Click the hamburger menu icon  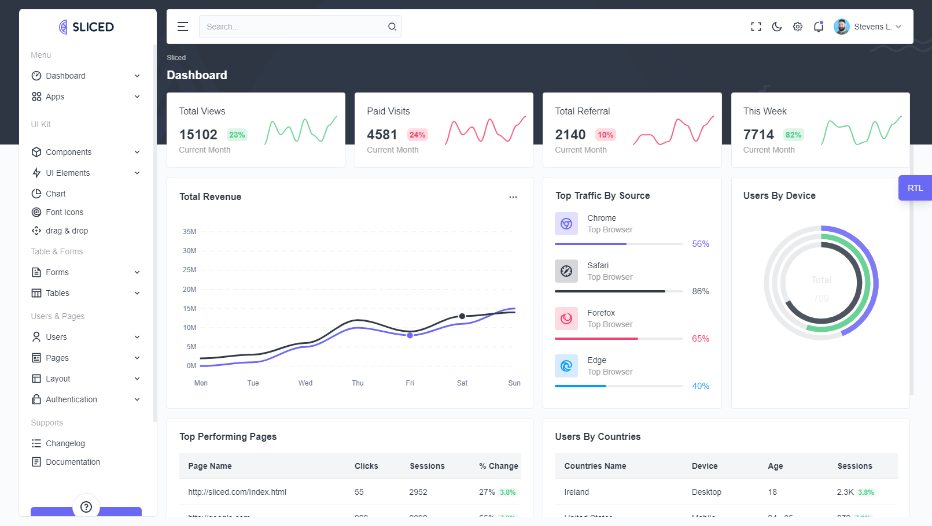[183, 27]
